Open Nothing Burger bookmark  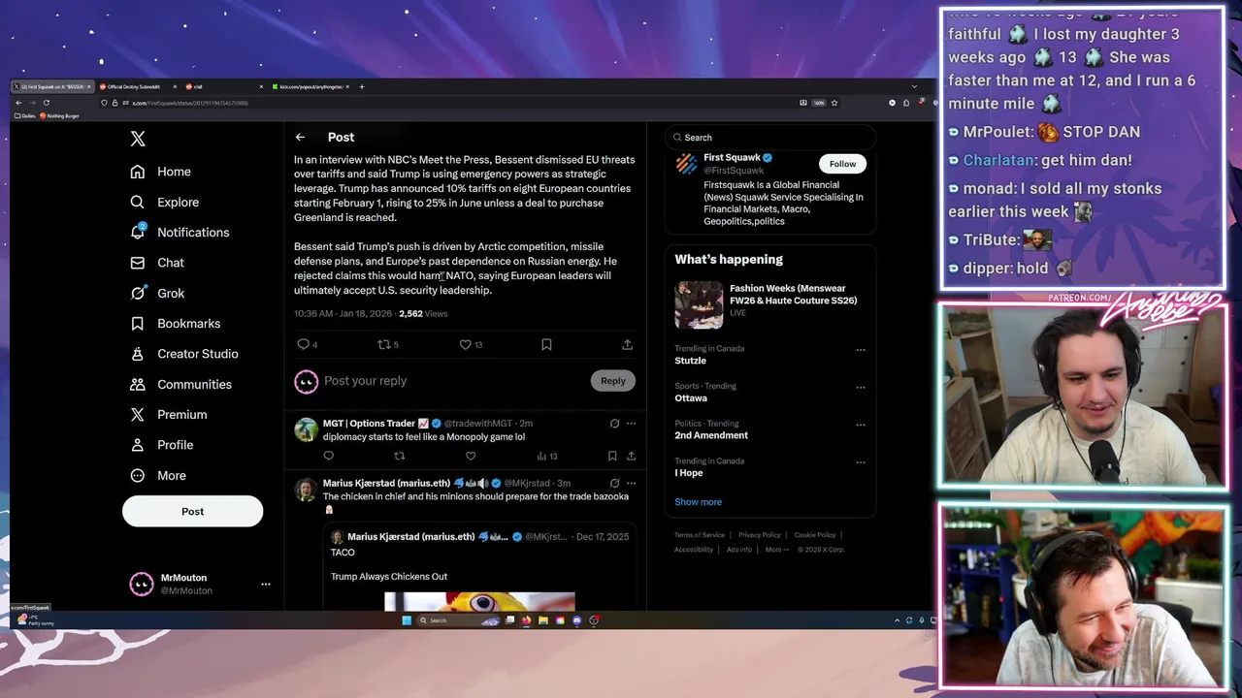click(59, 116)
